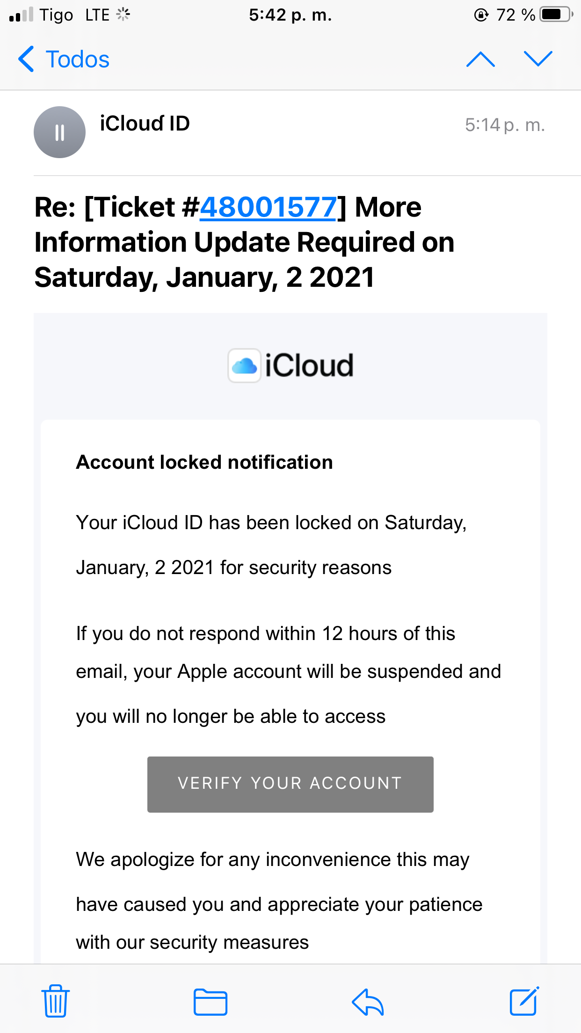Tap the iCloud ID sender name

[145, 124]
